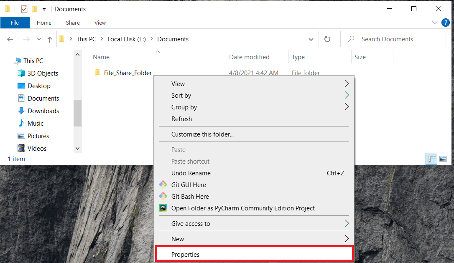Expand the address bar history dropdown
The height and width of the screenshot is (263, 454).
click(311, 39)
